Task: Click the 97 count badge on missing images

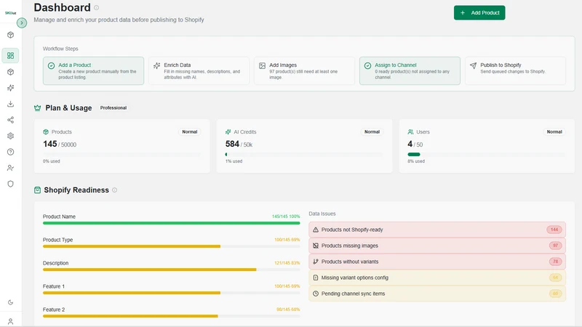Action: (x=555, y=246)
